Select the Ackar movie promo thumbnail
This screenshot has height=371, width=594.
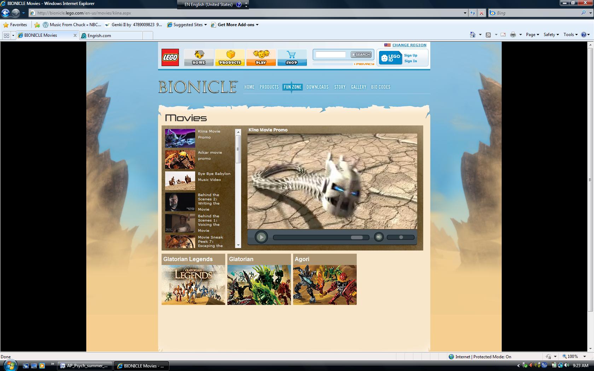pyautogui.click(x=180, y=159)
